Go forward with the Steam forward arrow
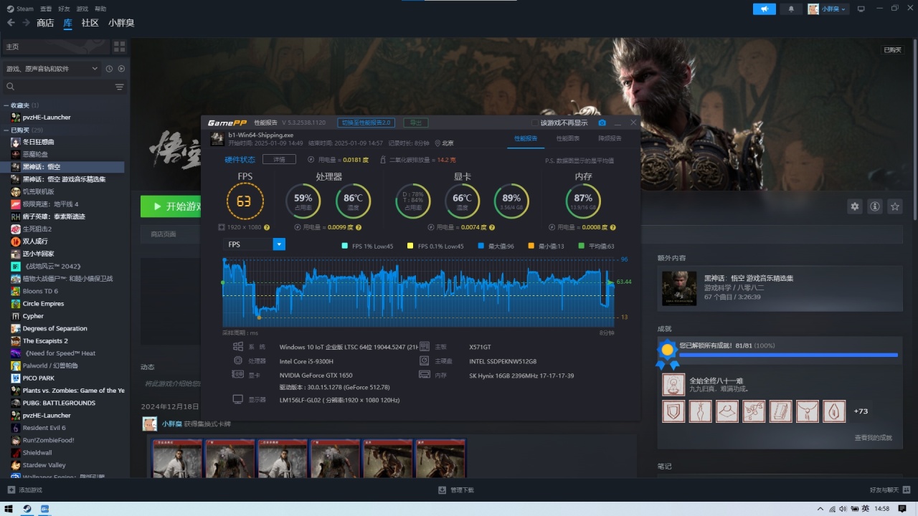This screenshot has width=918, height=516. (26, 23)
